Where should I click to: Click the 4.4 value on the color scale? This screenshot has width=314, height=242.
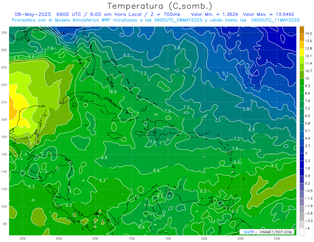308,138
